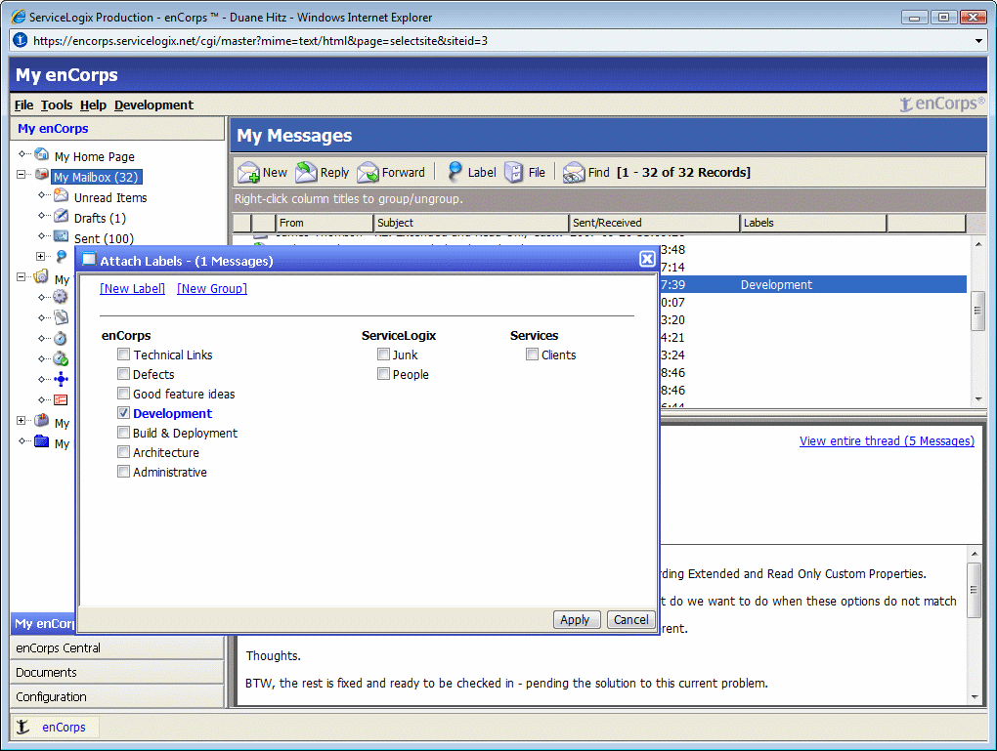Open the Help menu
The image size is (997, 751).
(x=93, y=104)
